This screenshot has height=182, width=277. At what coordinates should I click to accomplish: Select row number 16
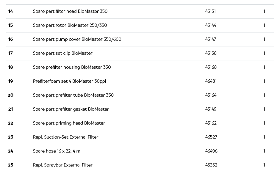[x=11, y=39]
